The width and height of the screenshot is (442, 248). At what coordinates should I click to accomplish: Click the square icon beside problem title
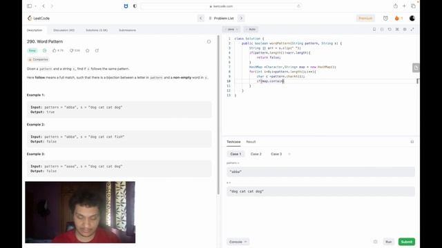(209, 41)
